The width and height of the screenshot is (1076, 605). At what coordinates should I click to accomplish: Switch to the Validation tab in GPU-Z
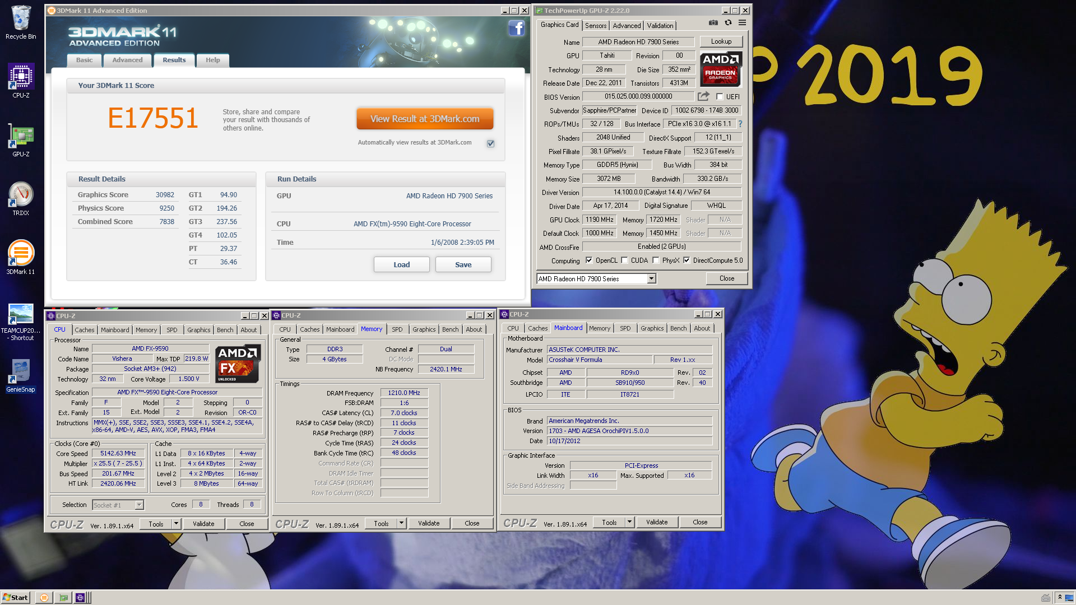tap(660, 26)
